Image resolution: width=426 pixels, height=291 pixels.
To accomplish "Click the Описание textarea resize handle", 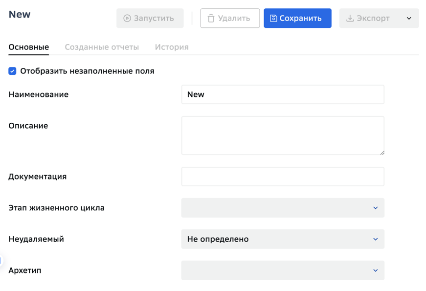I will coord(382,153).
